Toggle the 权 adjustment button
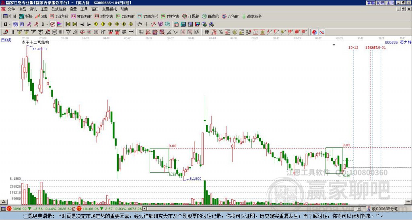This screenshot has height=220, width=412. (x=52, y=24)
